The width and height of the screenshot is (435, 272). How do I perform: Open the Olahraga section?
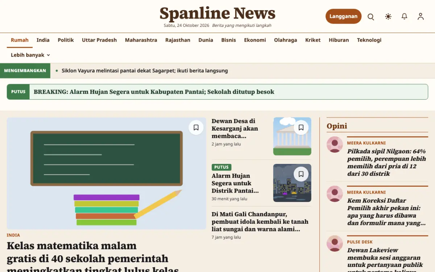(286, 40)
